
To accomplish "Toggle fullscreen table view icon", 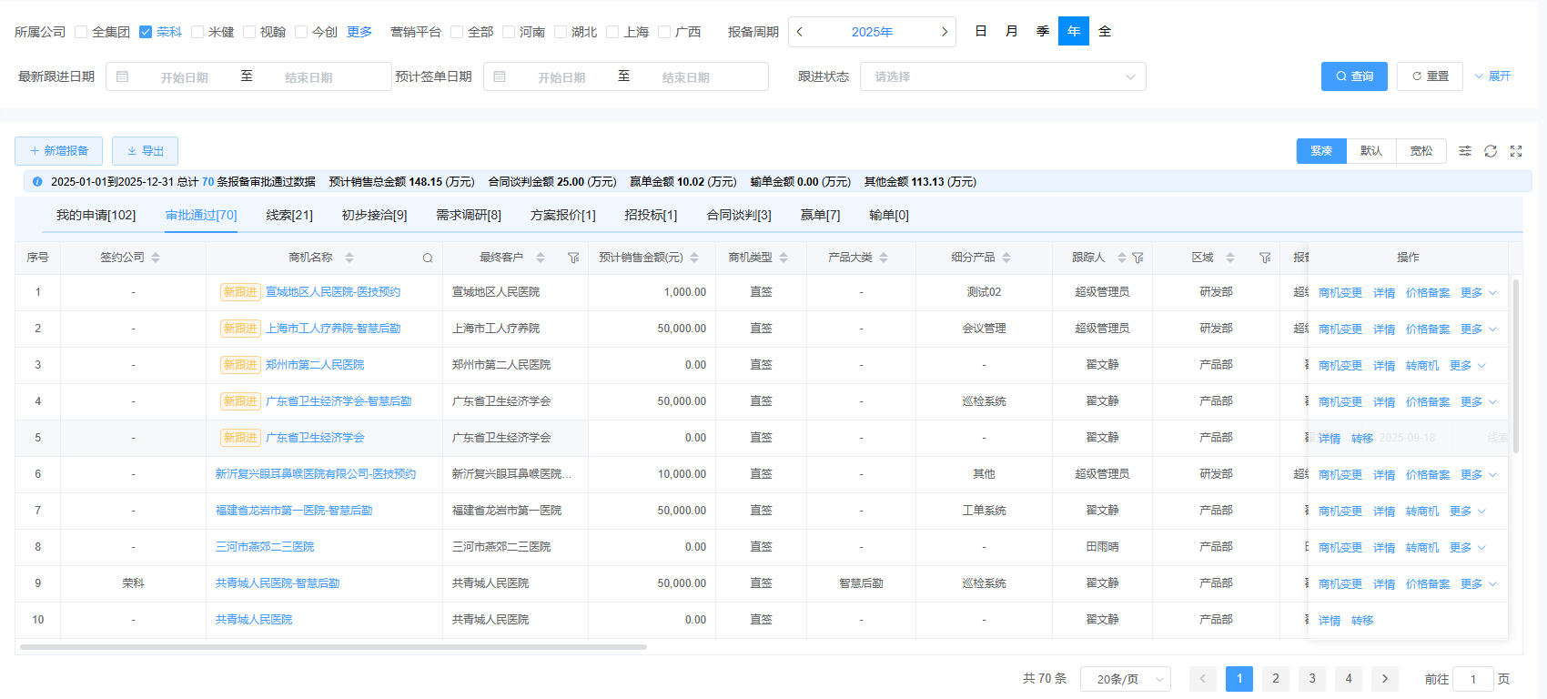I will click(1516, 151).
